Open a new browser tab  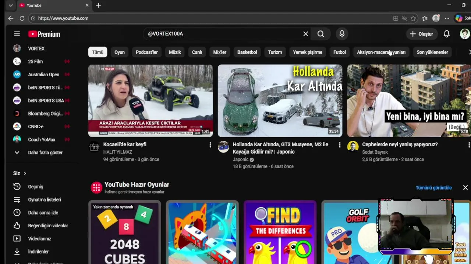98,5
